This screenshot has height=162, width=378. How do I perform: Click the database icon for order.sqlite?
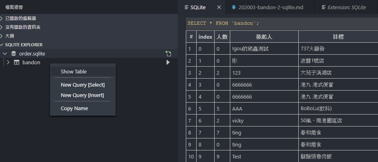(x=14, y=53)
